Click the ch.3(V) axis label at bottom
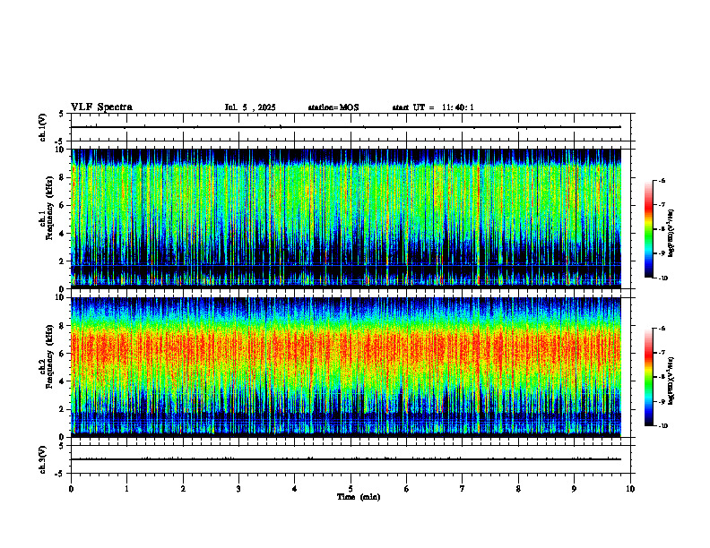Image resolution: width=710 pixels, height=548 pixels. pos(43,459)
